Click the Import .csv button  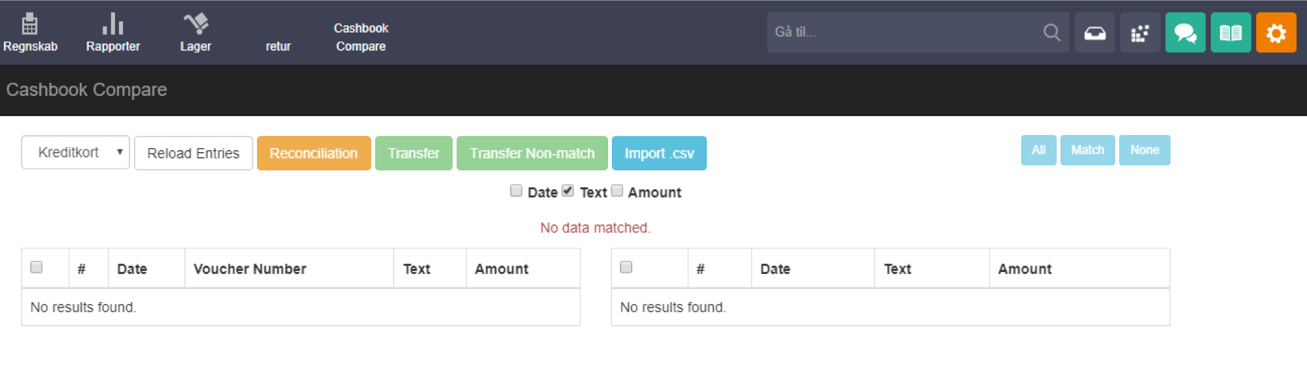pyautogui.click(x=659, y=153)
